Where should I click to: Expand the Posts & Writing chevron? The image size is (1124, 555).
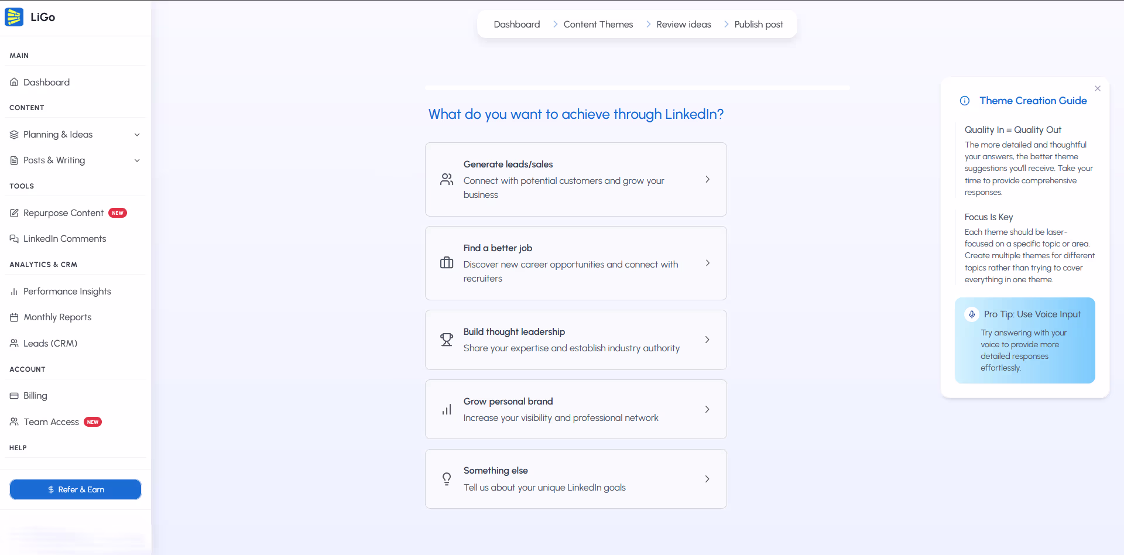pos(137,160)
